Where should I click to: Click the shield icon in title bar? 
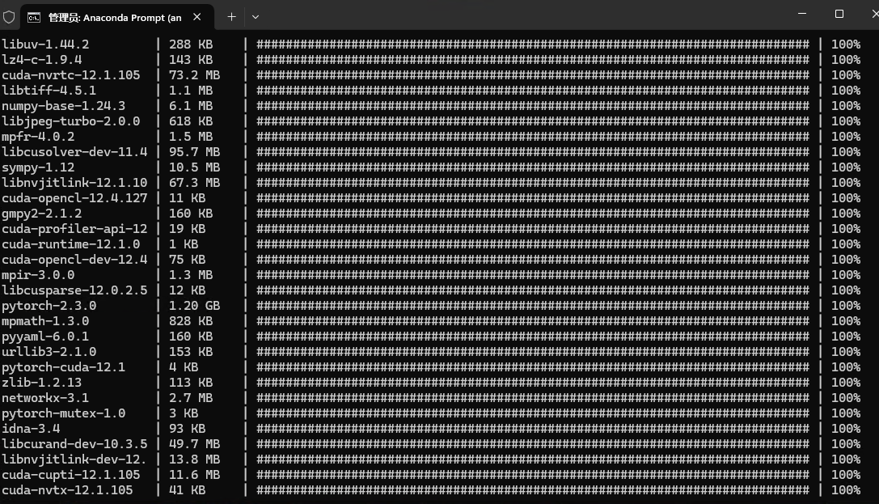pos(8,17)
